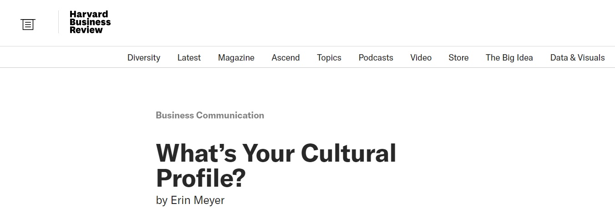Click the word 'Review' in the logo
The width and height of the screenshot is (615, 209).
pos(86,30)
